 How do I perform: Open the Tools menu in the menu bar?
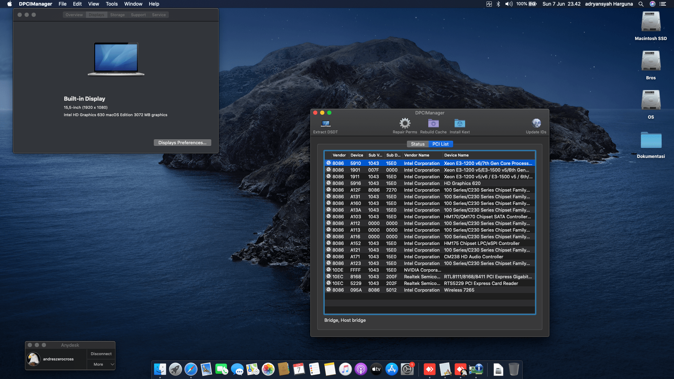tap(112, 4)
